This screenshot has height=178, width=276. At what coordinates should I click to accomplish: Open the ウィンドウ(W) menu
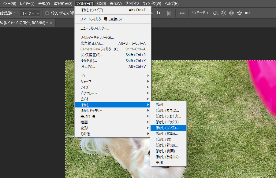click(152, 4)
